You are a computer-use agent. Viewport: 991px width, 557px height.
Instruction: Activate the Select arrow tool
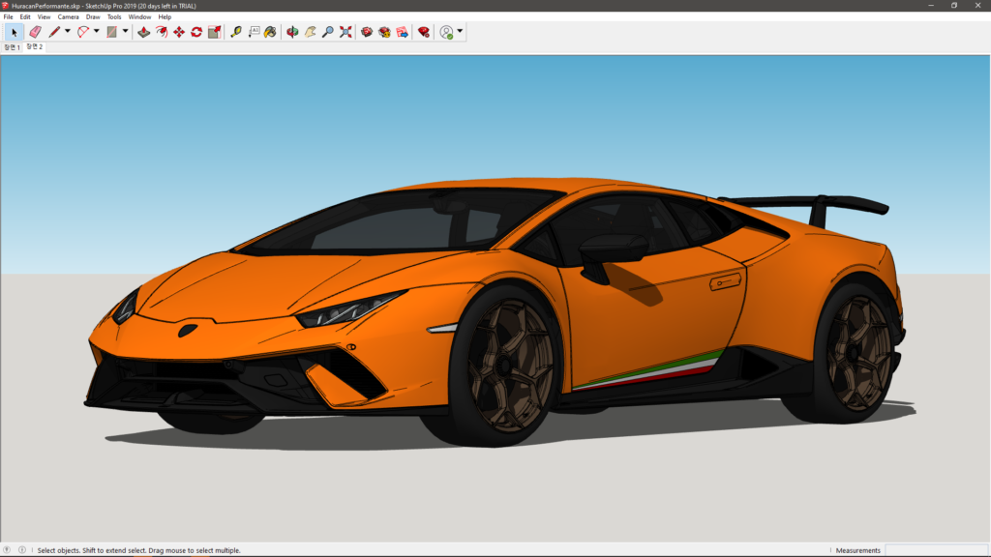click(14, 32)
